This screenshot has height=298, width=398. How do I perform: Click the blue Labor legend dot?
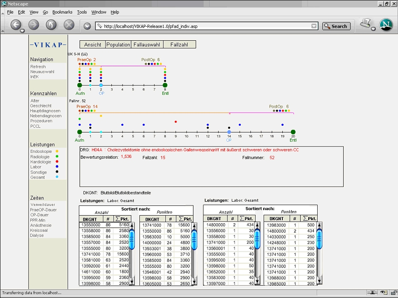pyautogui.click(x=57, y=167)
